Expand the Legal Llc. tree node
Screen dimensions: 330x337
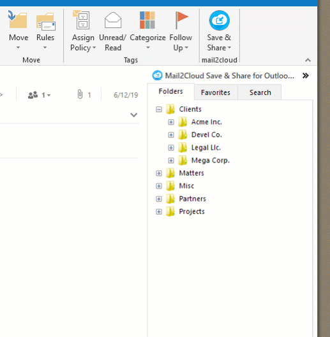[171, 148]
